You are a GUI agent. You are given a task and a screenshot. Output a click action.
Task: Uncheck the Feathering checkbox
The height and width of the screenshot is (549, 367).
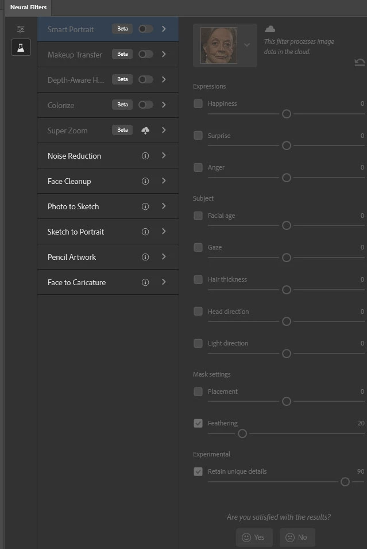pyautogui.click(x=198, y=423)
